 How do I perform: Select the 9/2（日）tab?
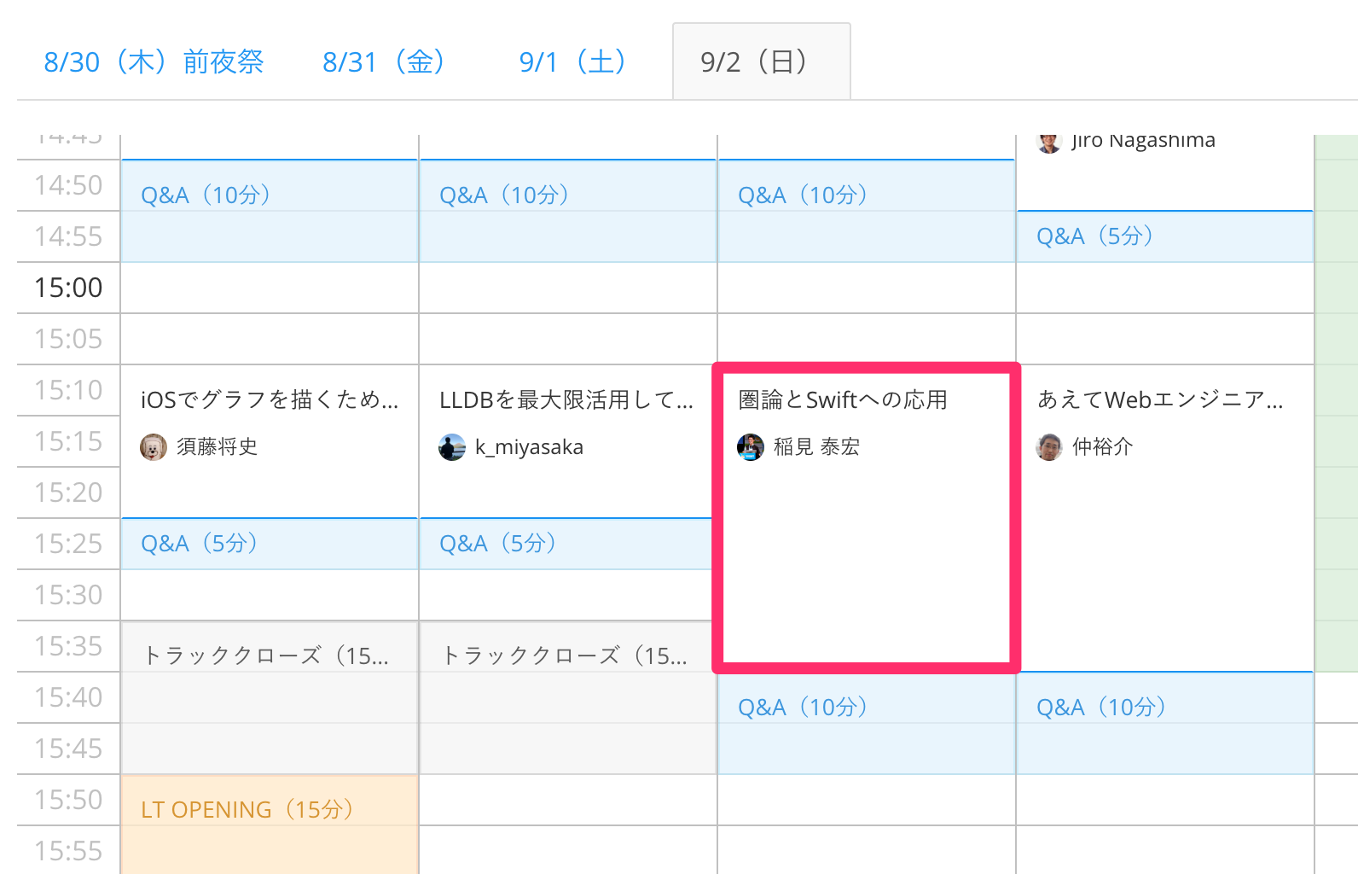point(754,62)
